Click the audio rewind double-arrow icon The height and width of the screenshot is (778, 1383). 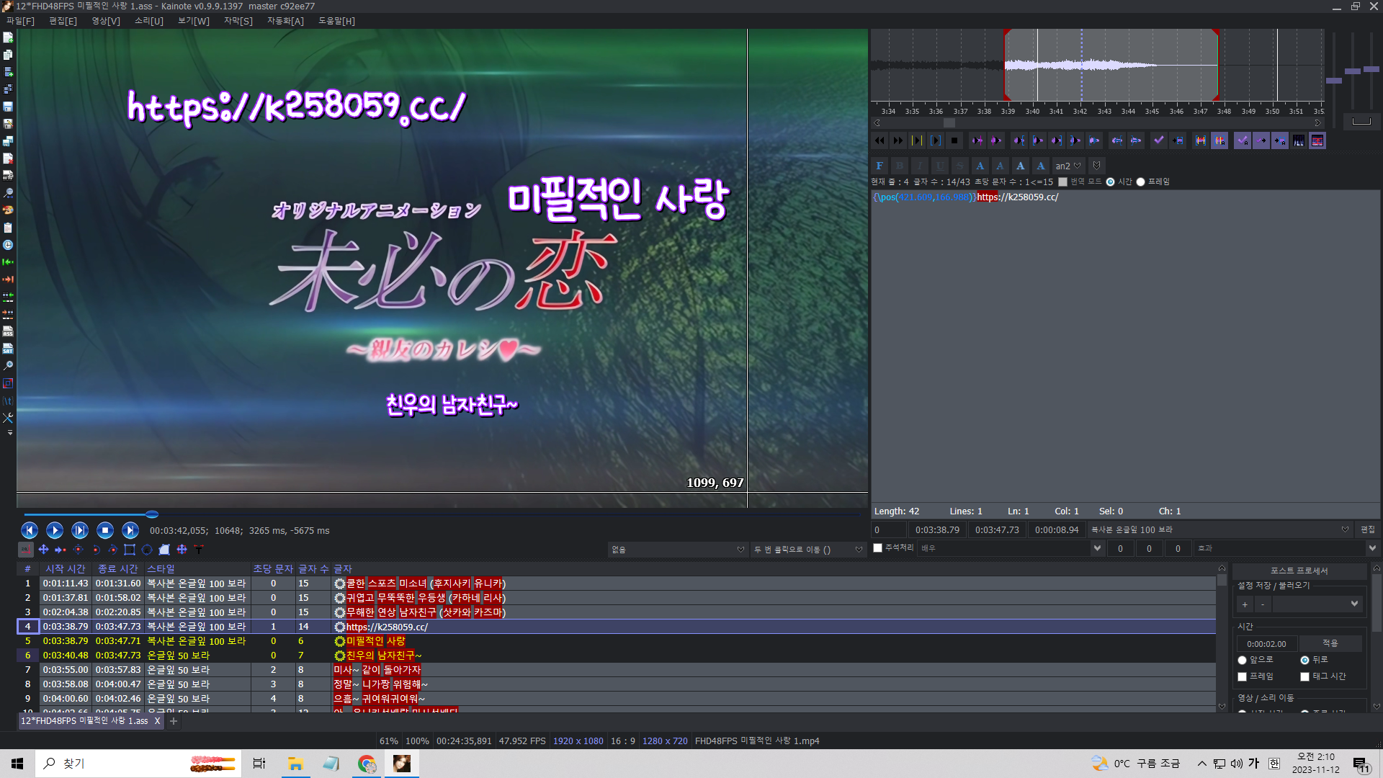(x=880, y=141)
